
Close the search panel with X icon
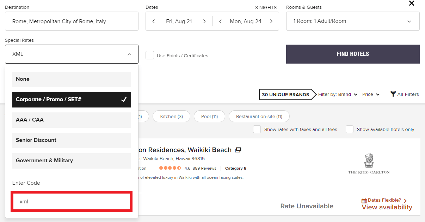(411, 3)
